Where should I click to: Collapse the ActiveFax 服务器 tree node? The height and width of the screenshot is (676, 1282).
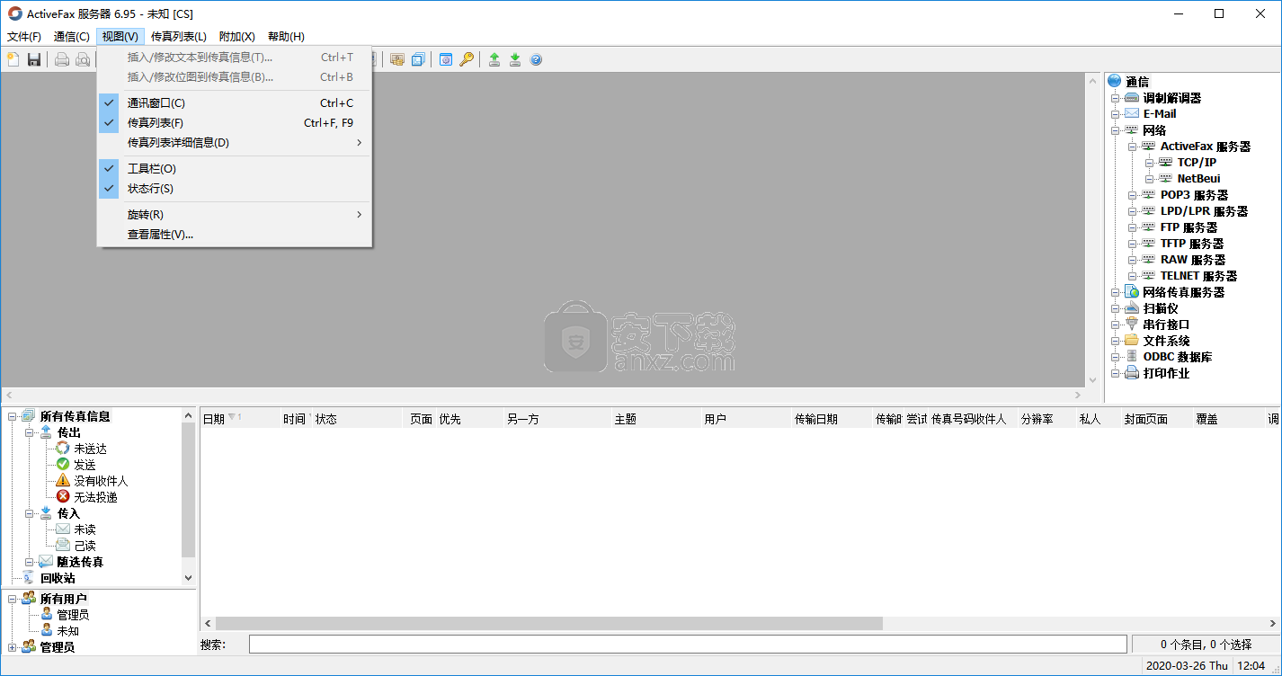click(x=1133, y=147)
